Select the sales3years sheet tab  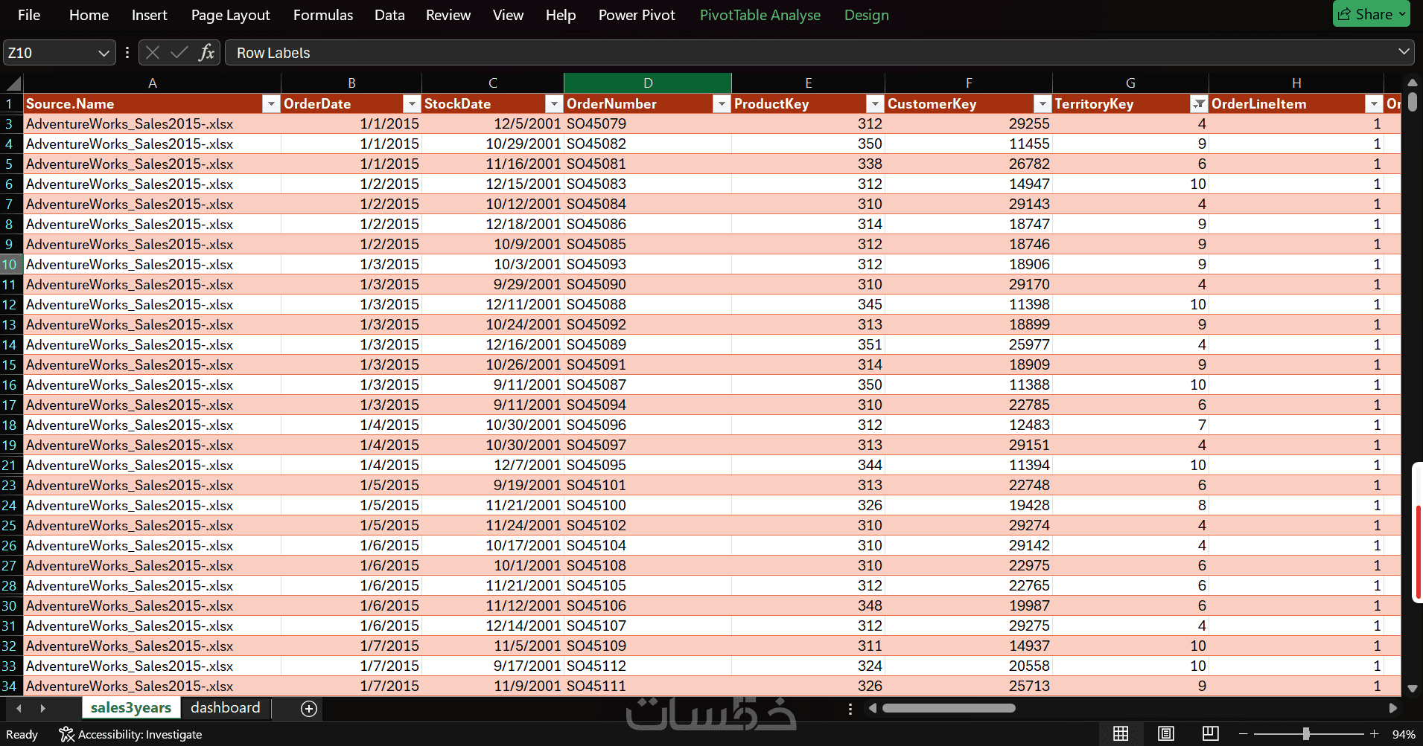point(131,708)
